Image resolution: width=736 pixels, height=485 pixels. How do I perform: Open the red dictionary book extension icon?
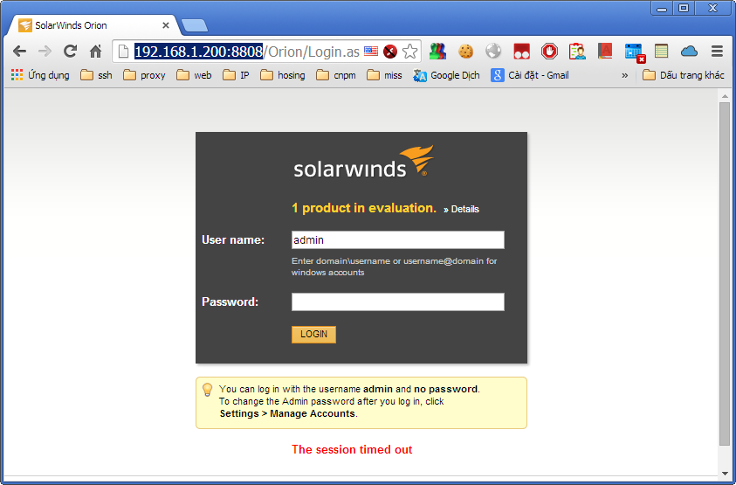(605, 51)
